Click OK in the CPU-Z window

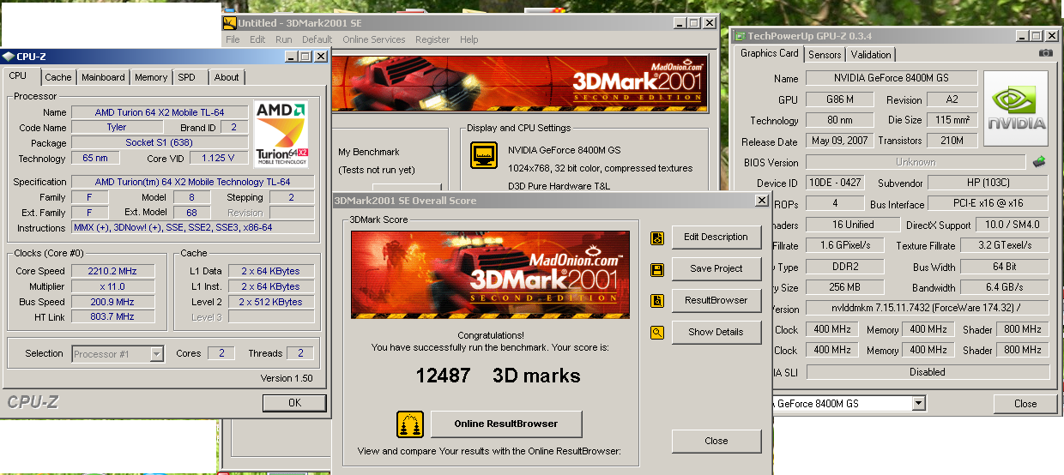294,403
